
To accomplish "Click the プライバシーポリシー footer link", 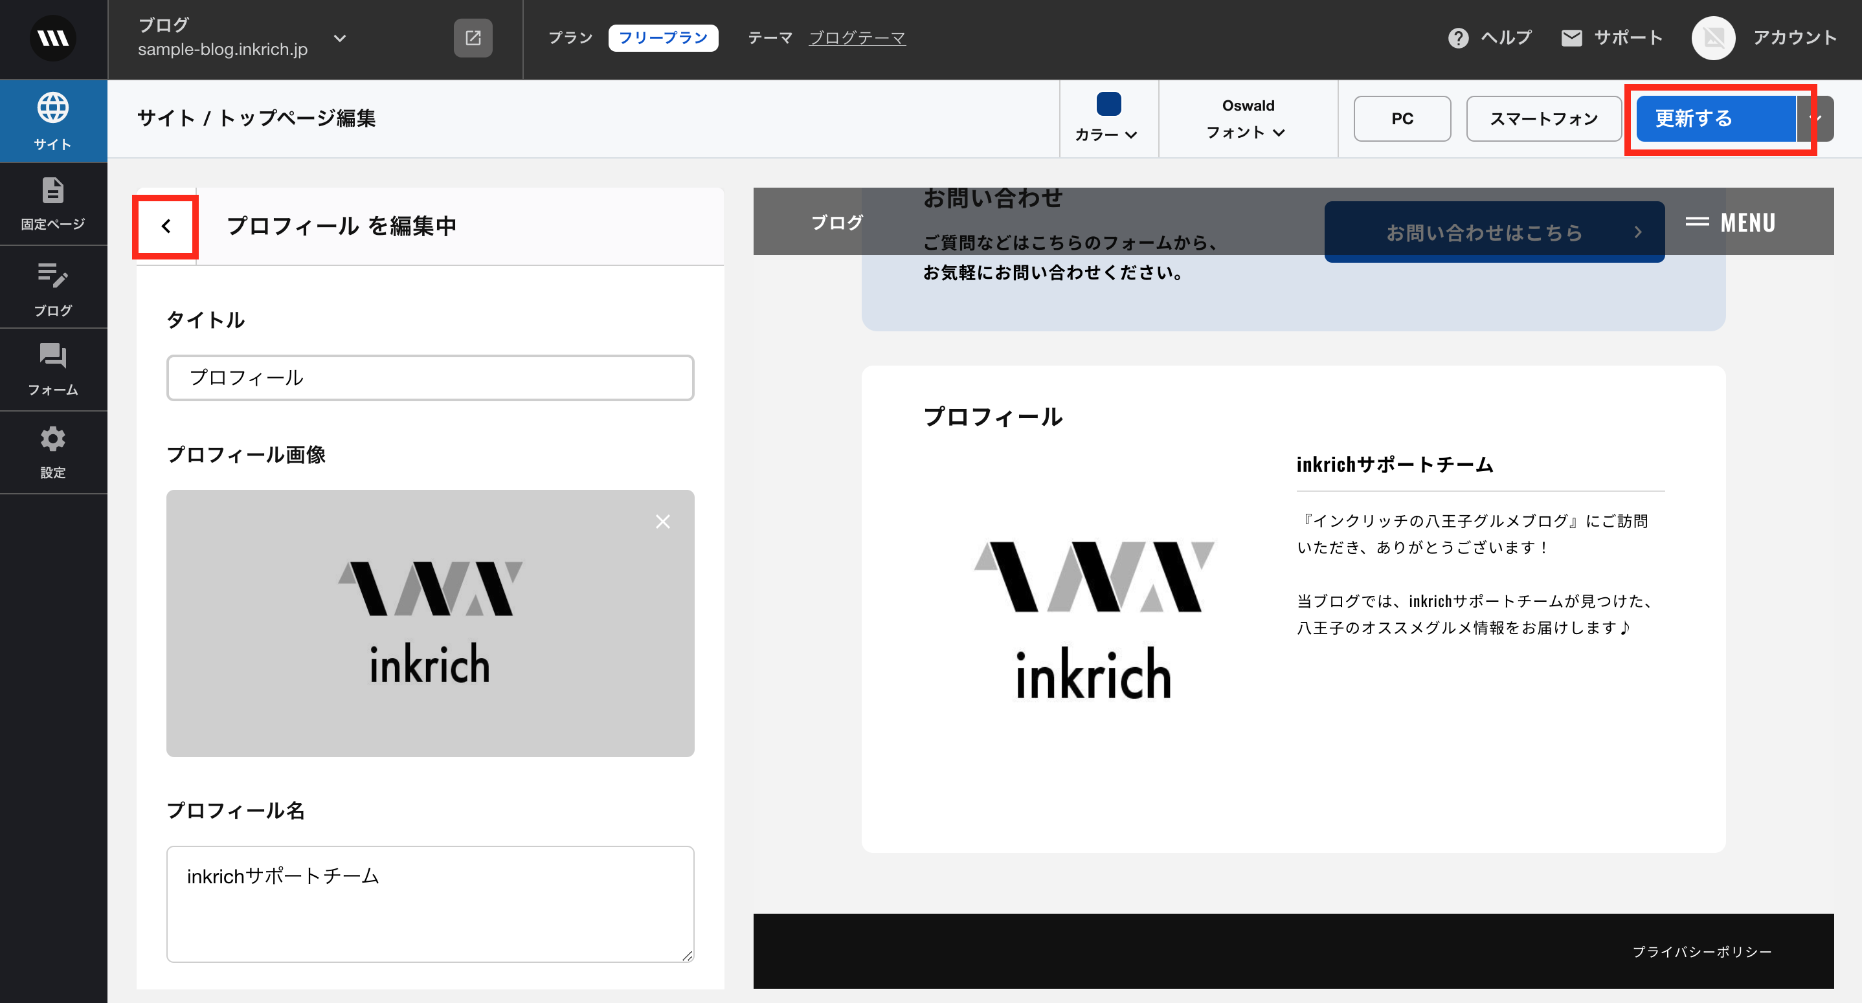I will pyautogui.click(x=1701, y=952).
